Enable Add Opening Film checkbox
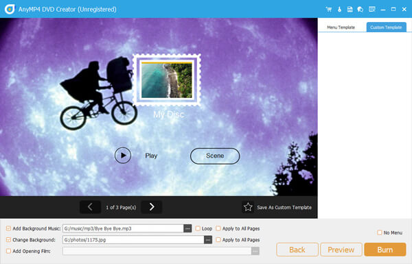This screenshot has height=264, width=412. (x=8, y=251)
